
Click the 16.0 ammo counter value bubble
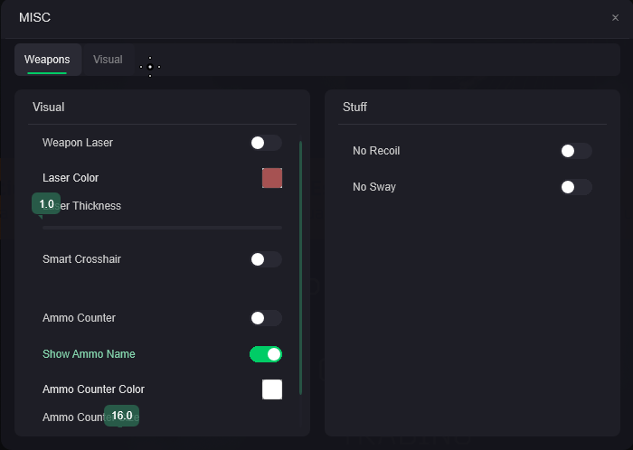tap(122, 416)
